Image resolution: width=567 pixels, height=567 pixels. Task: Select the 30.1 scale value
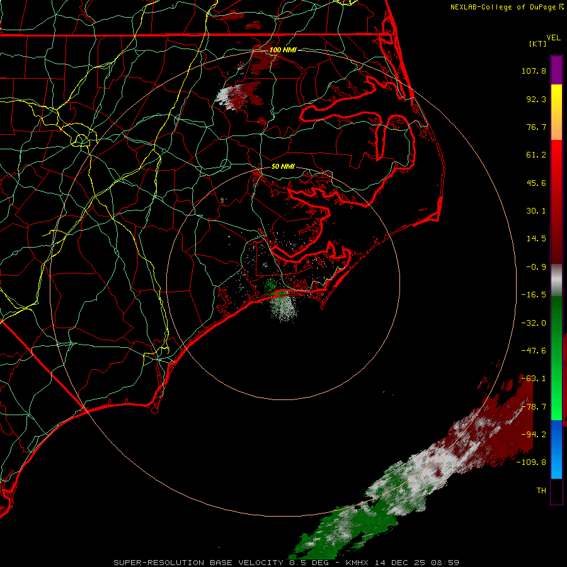pyautogui.click(x=536, y=211)
